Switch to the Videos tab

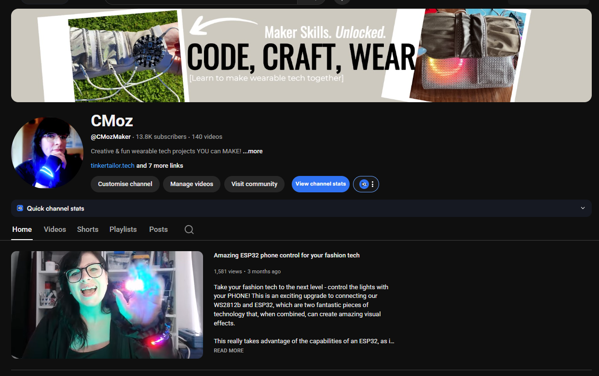54,229
